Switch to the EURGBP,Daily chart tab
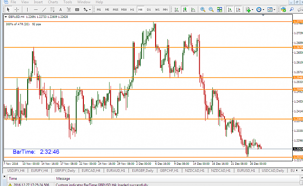Image resolution: width=303 pixels, height=186 pixels. (143, 170)
